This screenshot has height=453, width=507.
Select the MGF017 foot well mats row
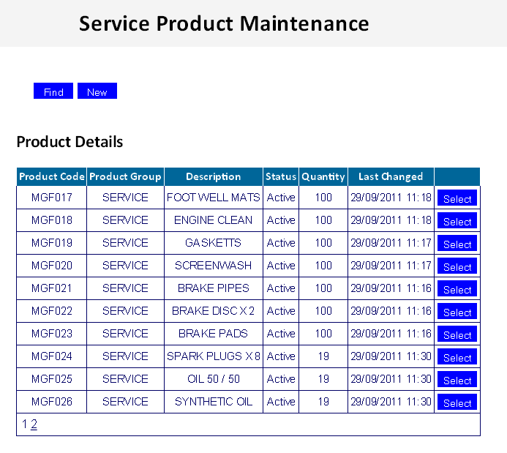tap(457, 198)
